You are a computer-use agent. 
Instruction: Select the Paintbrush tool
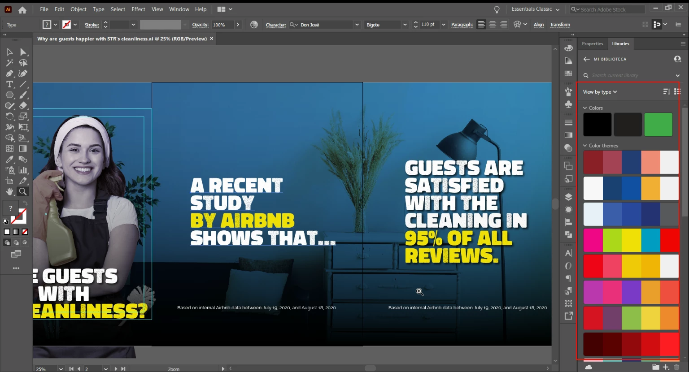pyautogui.click(x=23, y=95)
